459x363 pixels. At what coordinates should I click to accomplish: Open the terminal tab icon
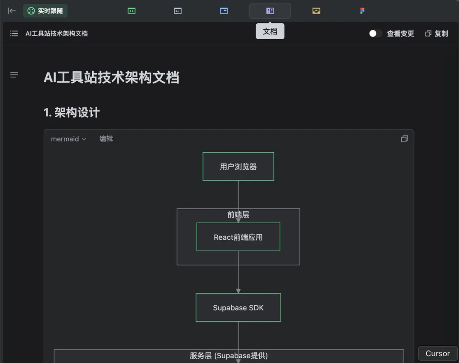[178, 11]
